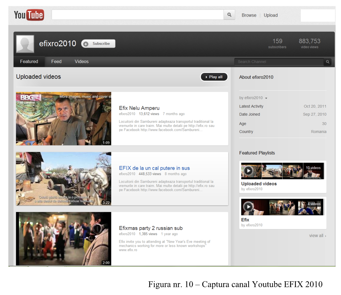341x295 pixels.
Task: Click the '1,385 views' text
Action: pos(148,234)
